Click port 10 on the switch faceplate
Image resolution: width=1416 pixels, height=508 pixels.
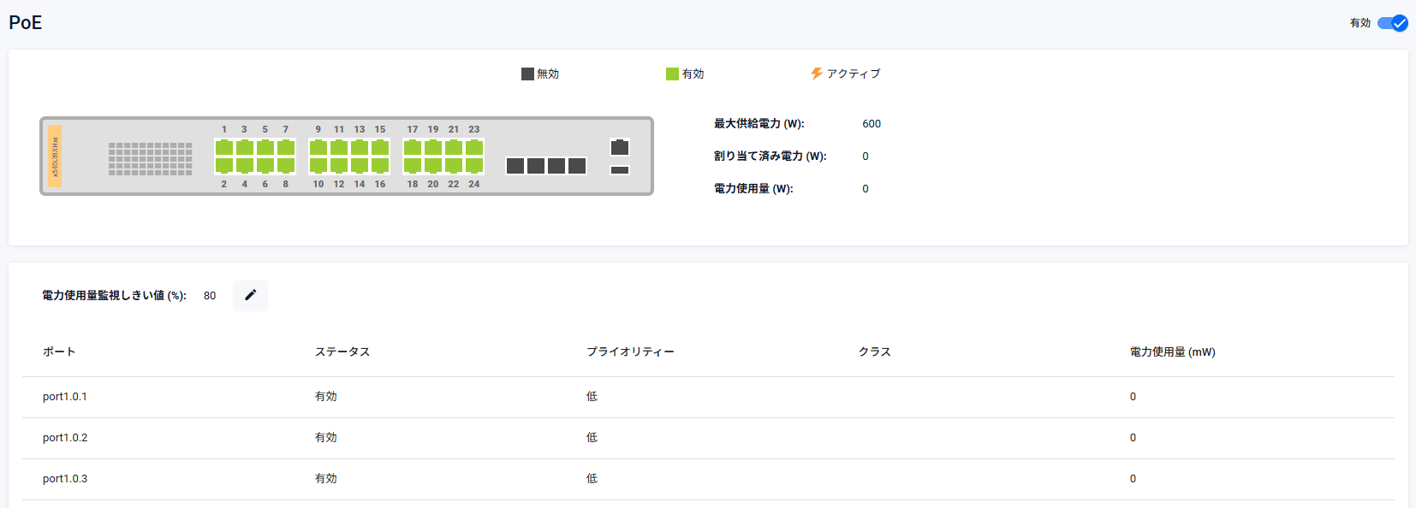(x=318, y=165)
